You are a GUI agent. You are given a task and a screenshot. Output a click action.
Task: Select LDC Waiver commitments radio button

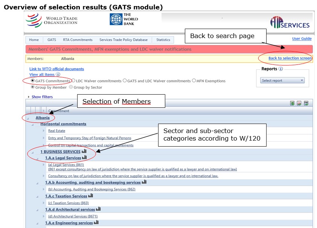coord(73,81)
